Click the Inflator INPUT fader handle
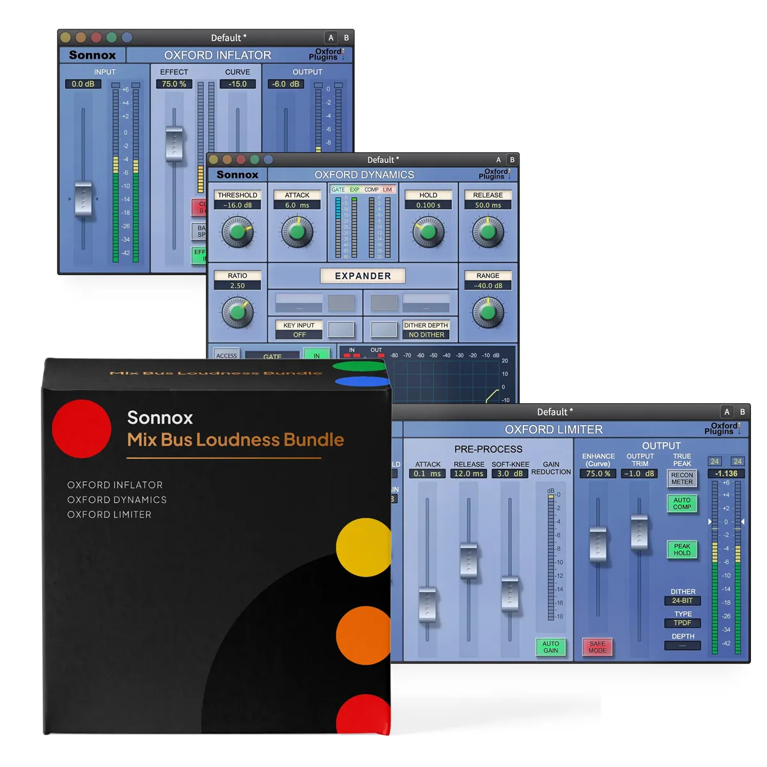Image resolution: width=767 pixels, height=767 pixels. click(83, 198)
